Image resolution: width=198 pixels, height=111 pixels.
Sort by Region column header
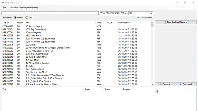point(20,23)
